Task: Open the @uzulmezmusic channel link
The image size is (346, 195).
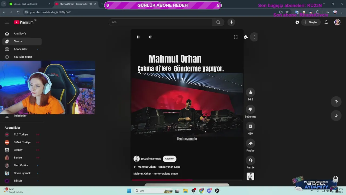Action: 151,159
